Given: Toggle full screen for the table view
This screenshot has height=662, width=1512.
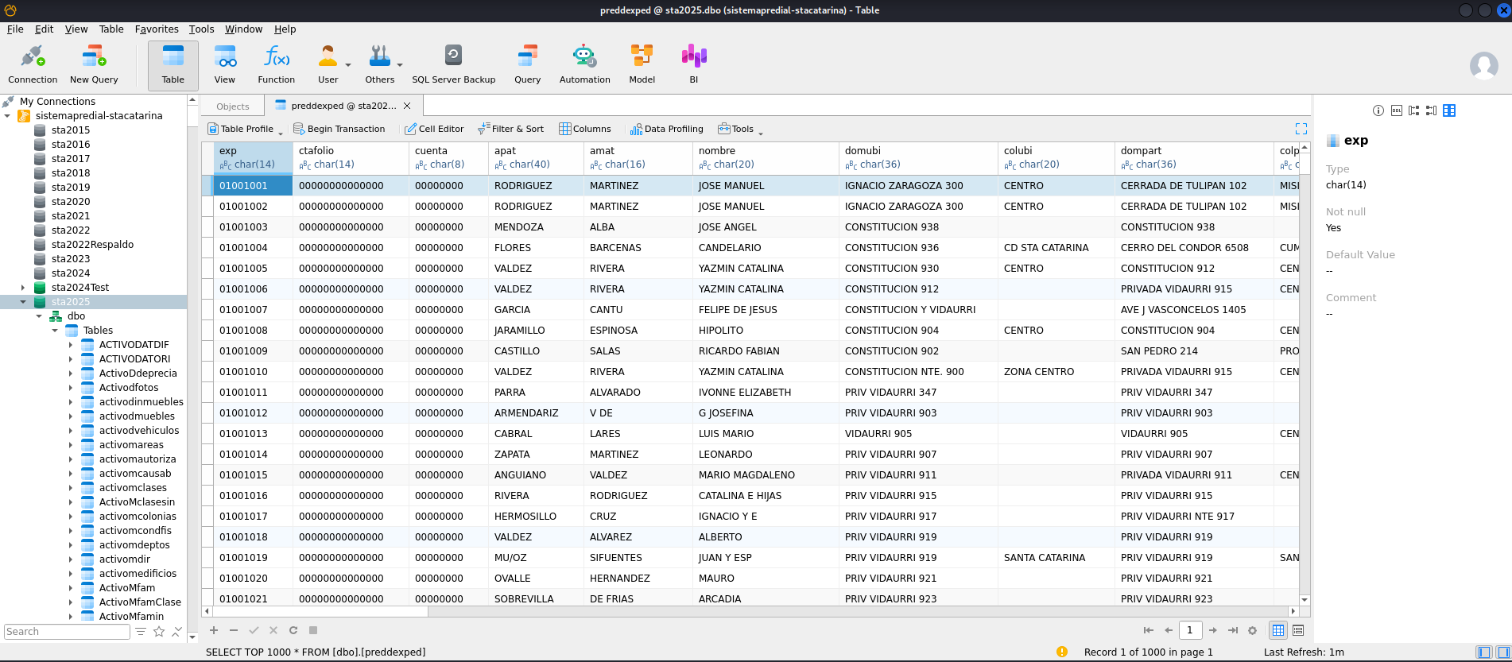Looking at the screenshot, I should (1301, 129).
